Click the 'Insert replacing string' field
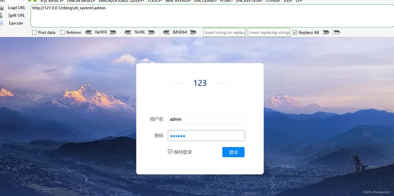Image resolution: width=394 pixels, height=196 pixels. coord(269,32)
